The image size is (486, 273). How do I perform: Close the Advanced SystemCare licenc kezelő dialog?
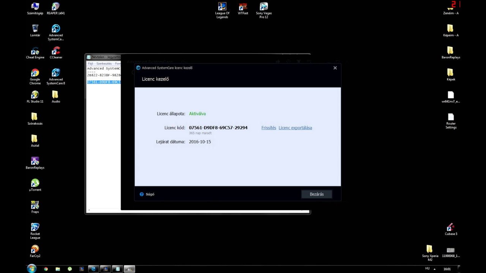(x=335, y=68)
